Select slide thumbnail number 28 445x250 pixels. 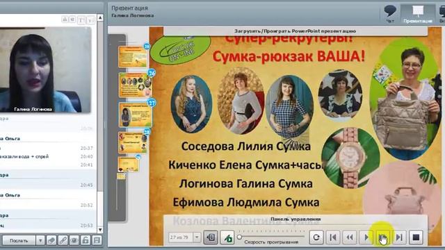pos(133,142)
